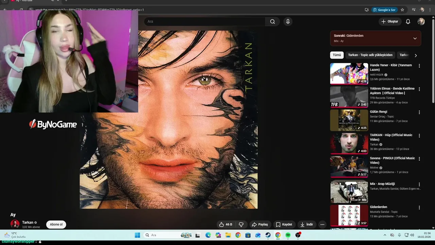
Task: Show next filter chips with arrow
Action: coord(415,55)
